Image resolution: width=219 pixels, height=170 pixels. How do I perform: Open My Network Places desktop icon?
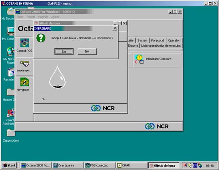(x=10, y=52)
